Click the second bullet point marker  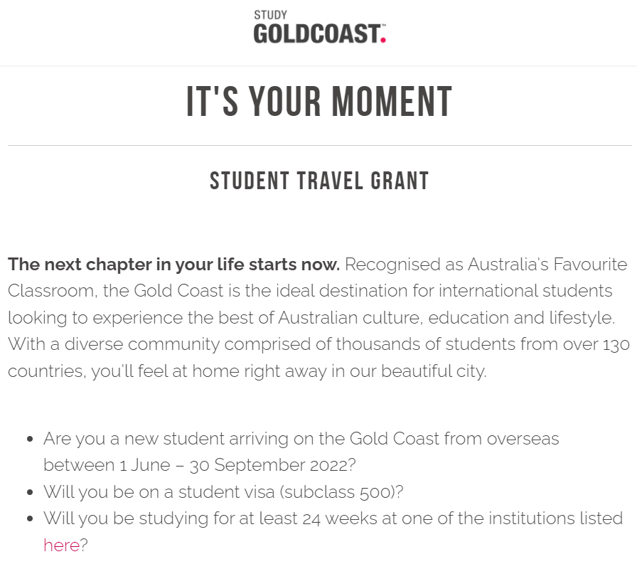(x=29, y=492)
